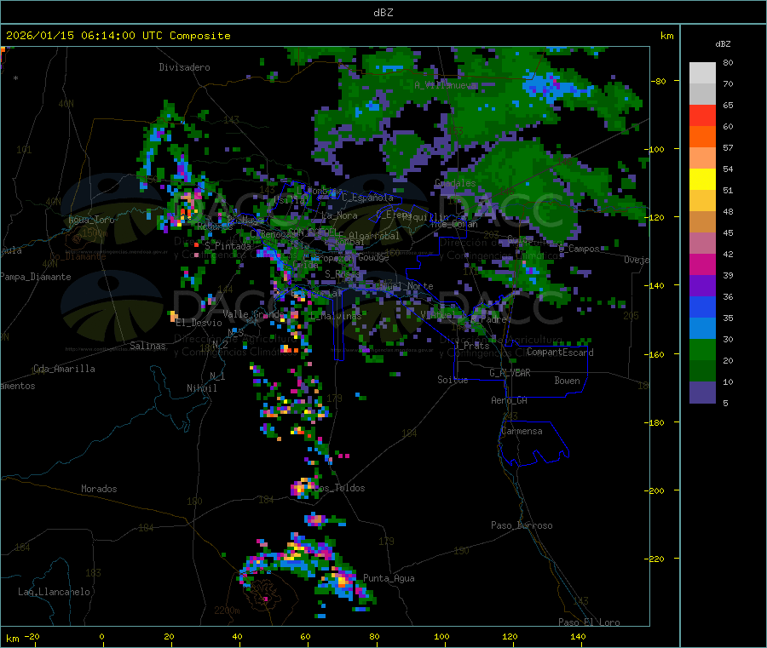Click the purple 36-39 dBZ legend swatch

tap(702, 286)
